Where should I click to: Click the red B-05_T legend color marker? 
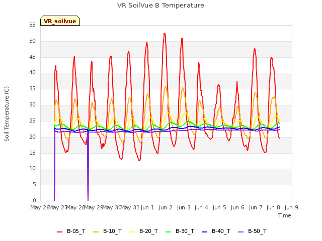point(59,232)
